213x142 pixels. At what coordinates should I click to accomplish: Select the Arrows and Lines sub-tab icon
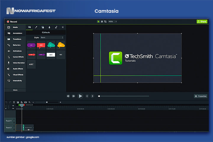pos(36,27)
